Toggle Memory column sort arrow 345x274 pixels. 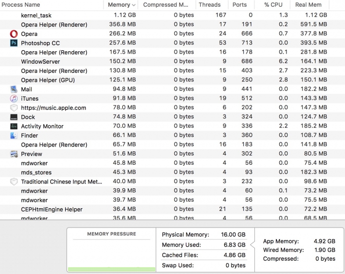(134, 5)
